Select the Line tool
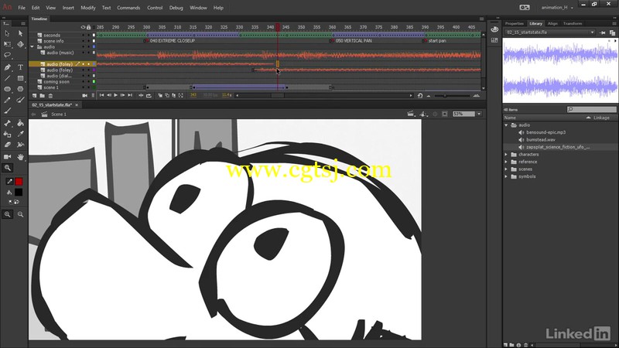This screenshot has width=619, height=348. coord(7,78)
